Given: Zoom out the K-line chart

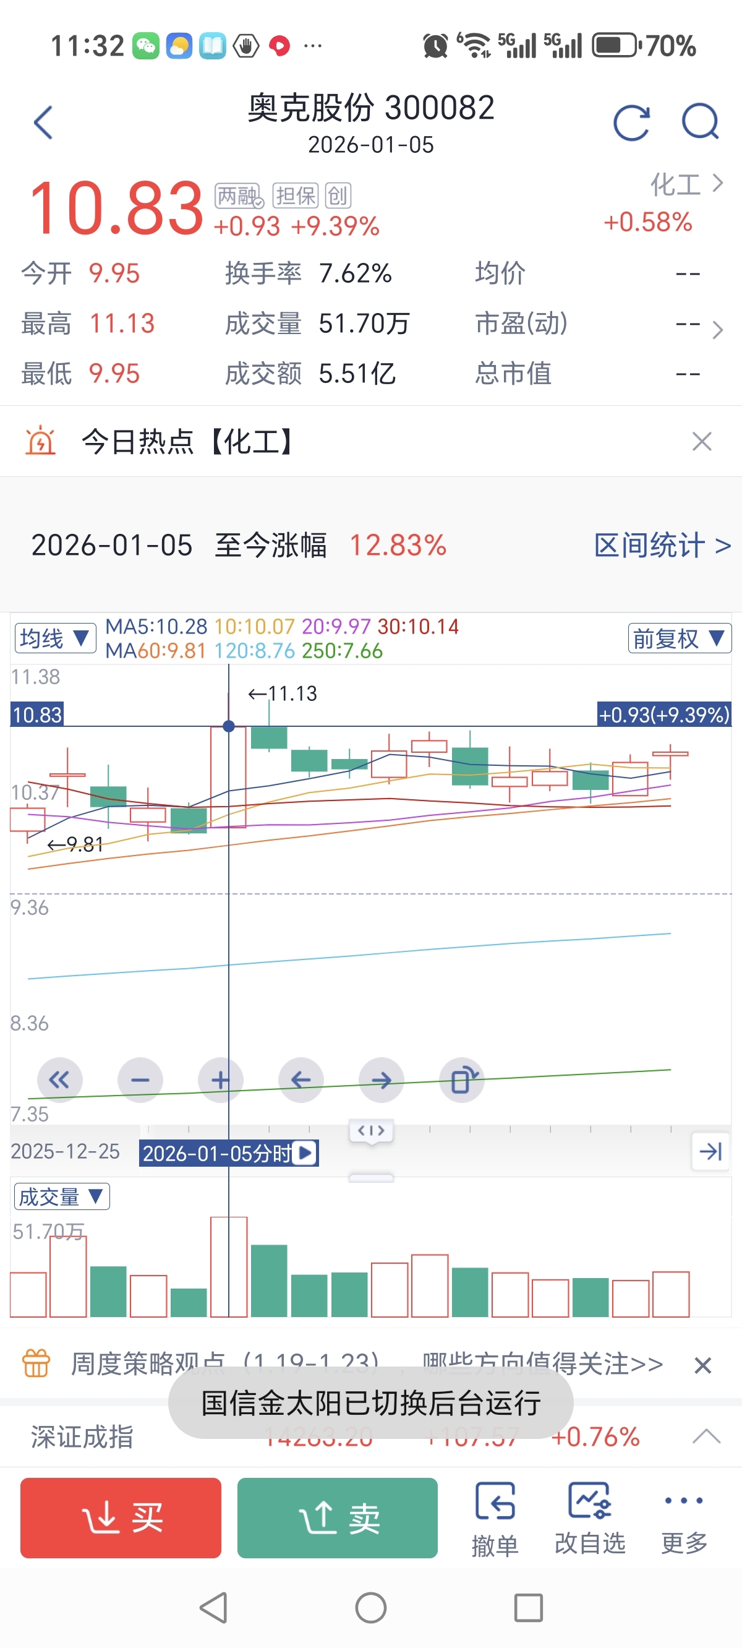Looking at the screenshot, I should pos(140,1080).
